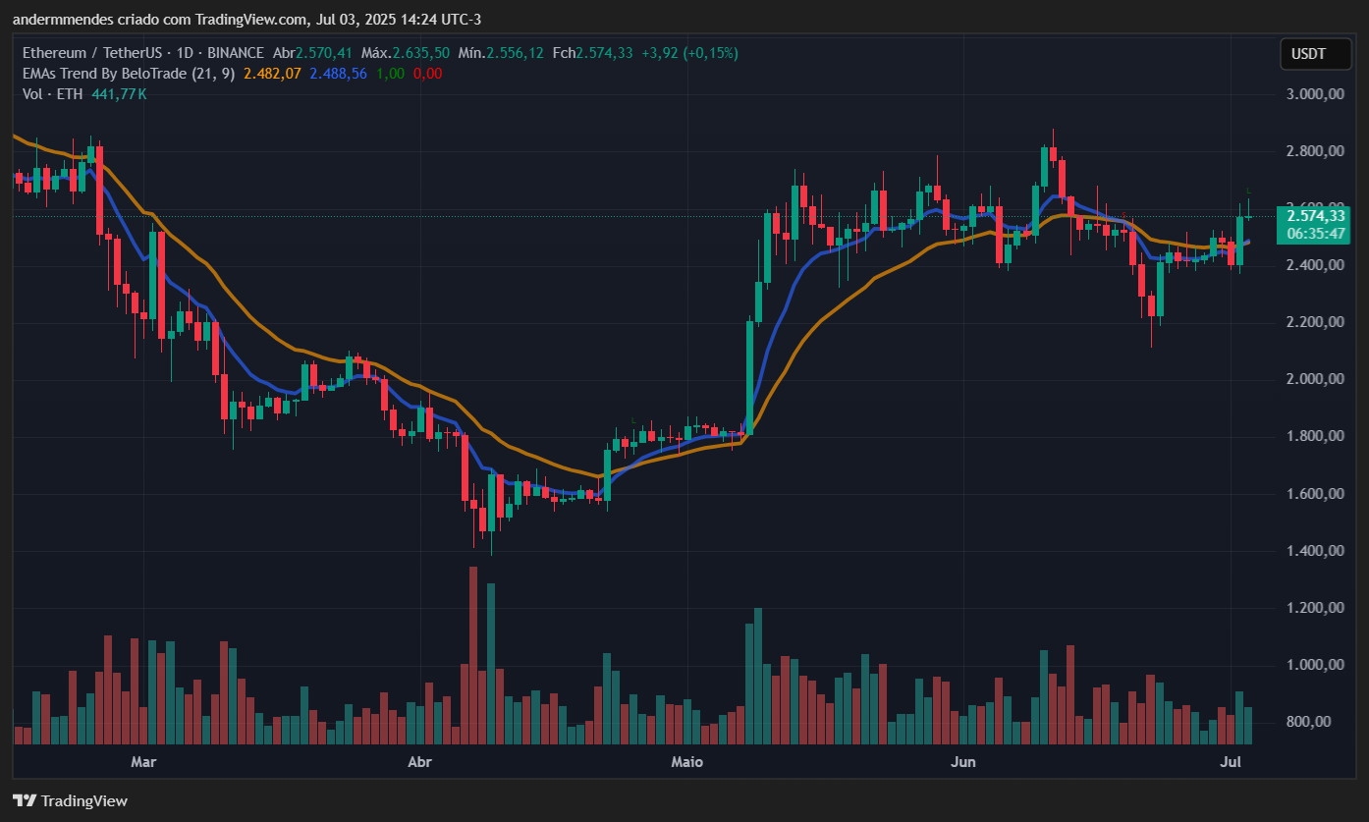Viewport: 1369px width, 822px height.
Task: Click the latest candlestick at the chart's right edge
Action: click(x=1249, y=216)
